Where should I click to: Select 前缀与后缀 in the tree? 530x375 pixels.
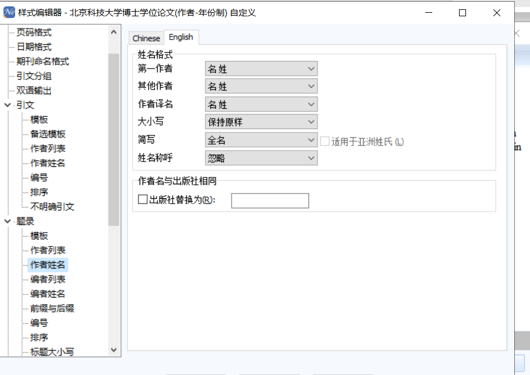[x=52, y=309]
